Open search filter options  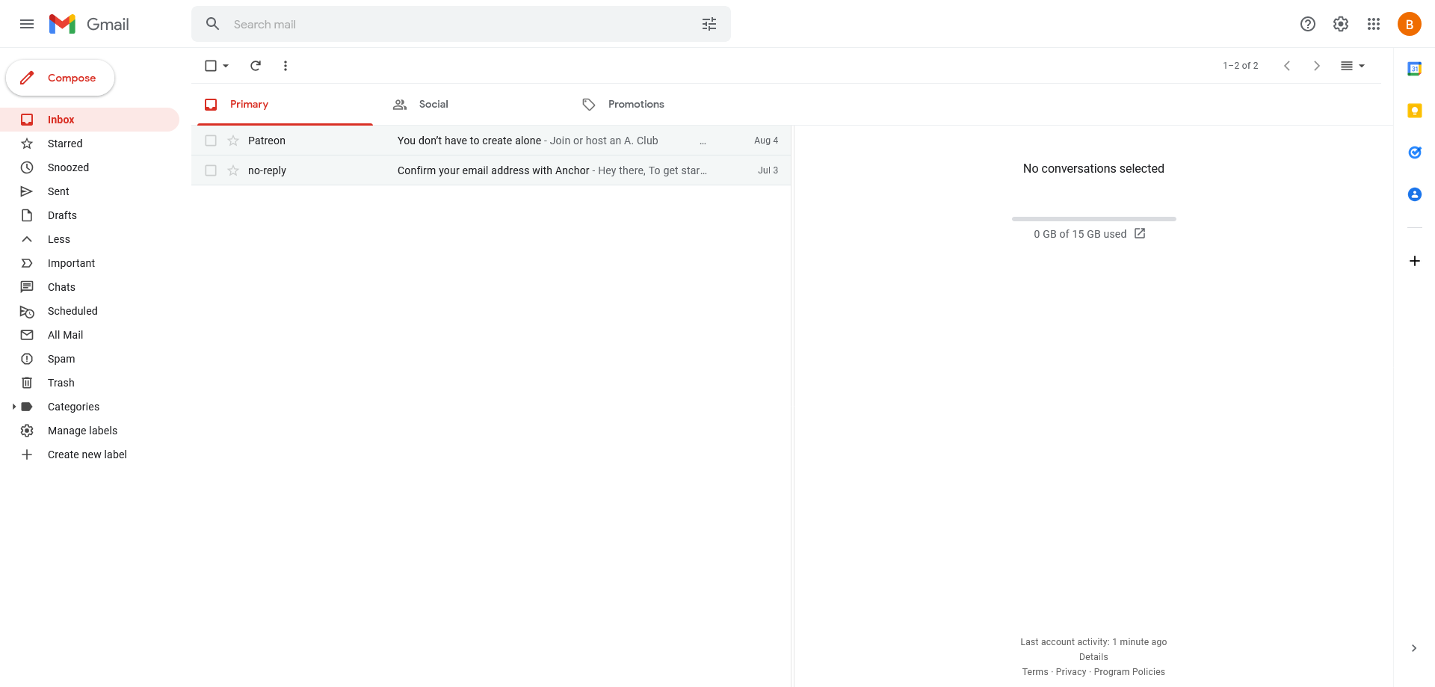(709, 23)
